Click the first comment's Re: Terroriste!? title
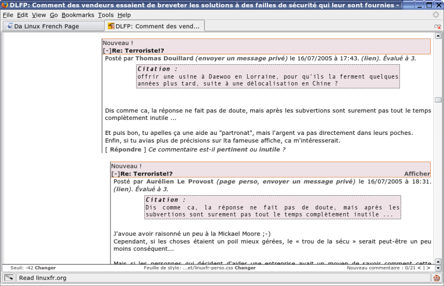 138,51
